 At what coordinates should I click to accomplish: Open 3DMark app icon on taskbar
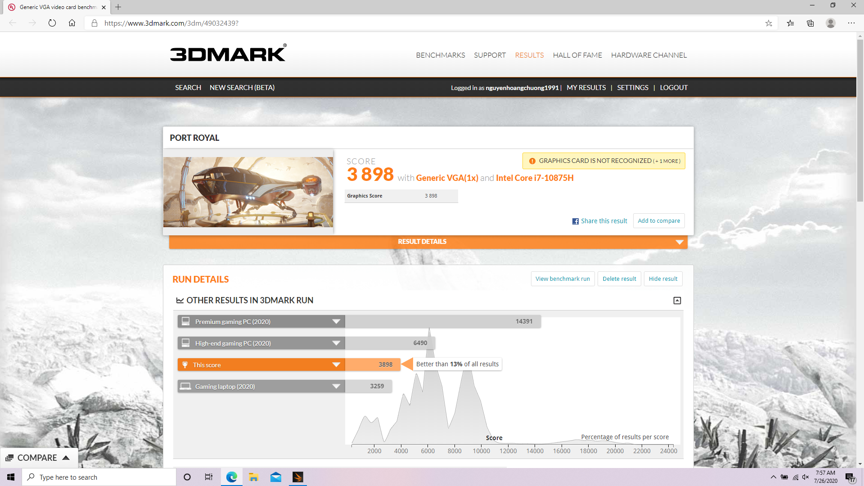click(298, 477)
